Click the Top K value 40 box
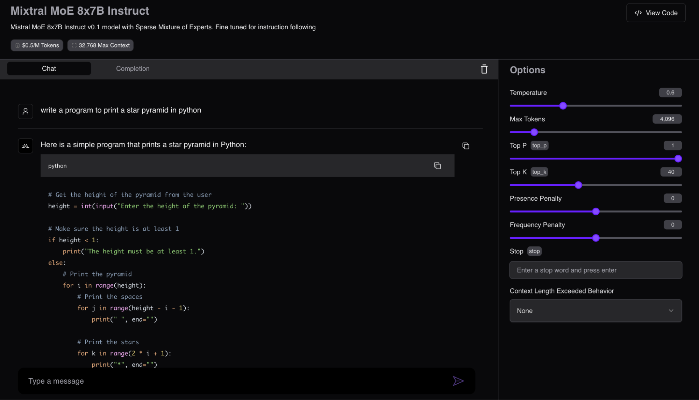 671,172
